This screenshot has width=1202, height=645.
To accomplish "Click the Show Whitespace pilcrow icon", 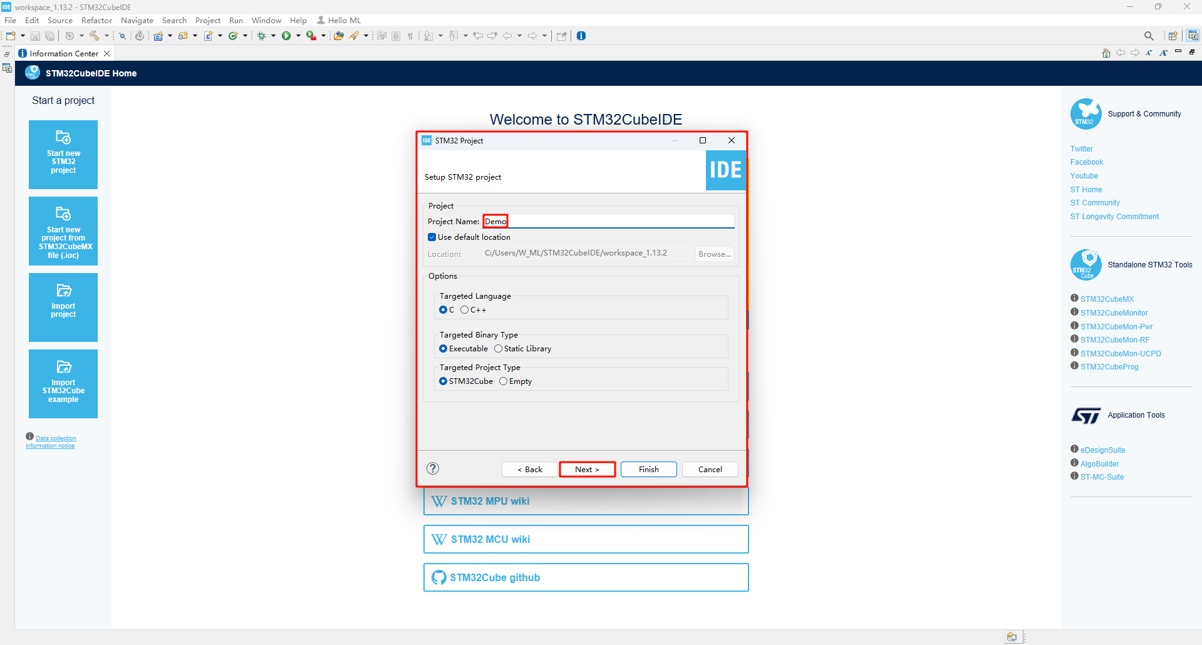I will [x=410, y=36].
